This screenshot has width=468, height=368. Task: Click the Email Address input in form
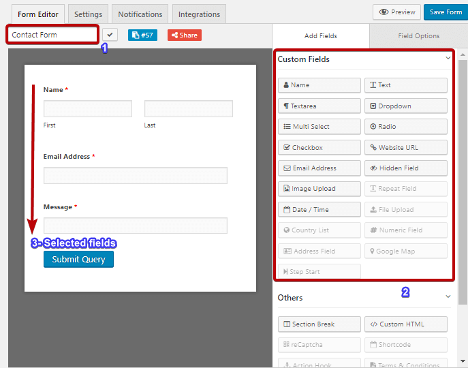point(136,176)
